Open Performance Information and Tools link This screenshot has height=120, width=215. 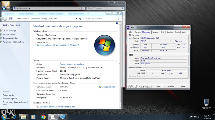point(15,103)
